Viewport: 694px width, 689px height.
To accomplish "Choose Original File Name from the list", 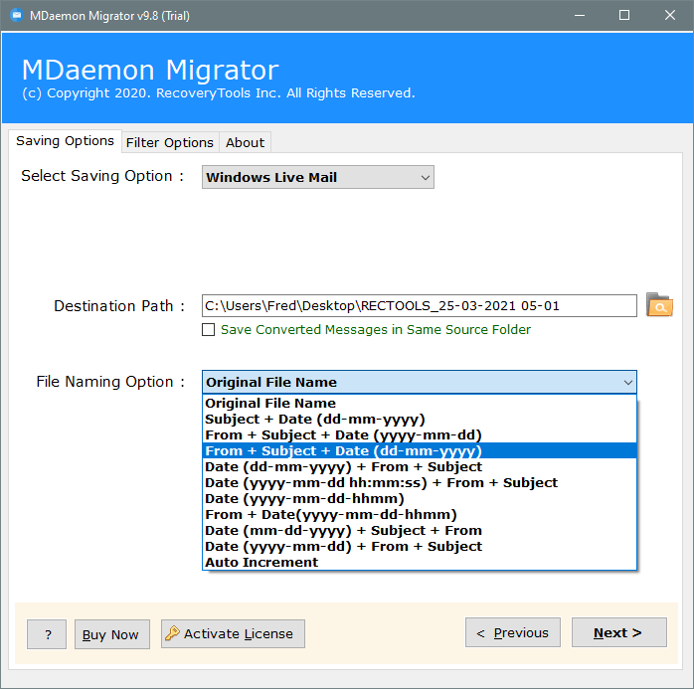I will point(420,403).
